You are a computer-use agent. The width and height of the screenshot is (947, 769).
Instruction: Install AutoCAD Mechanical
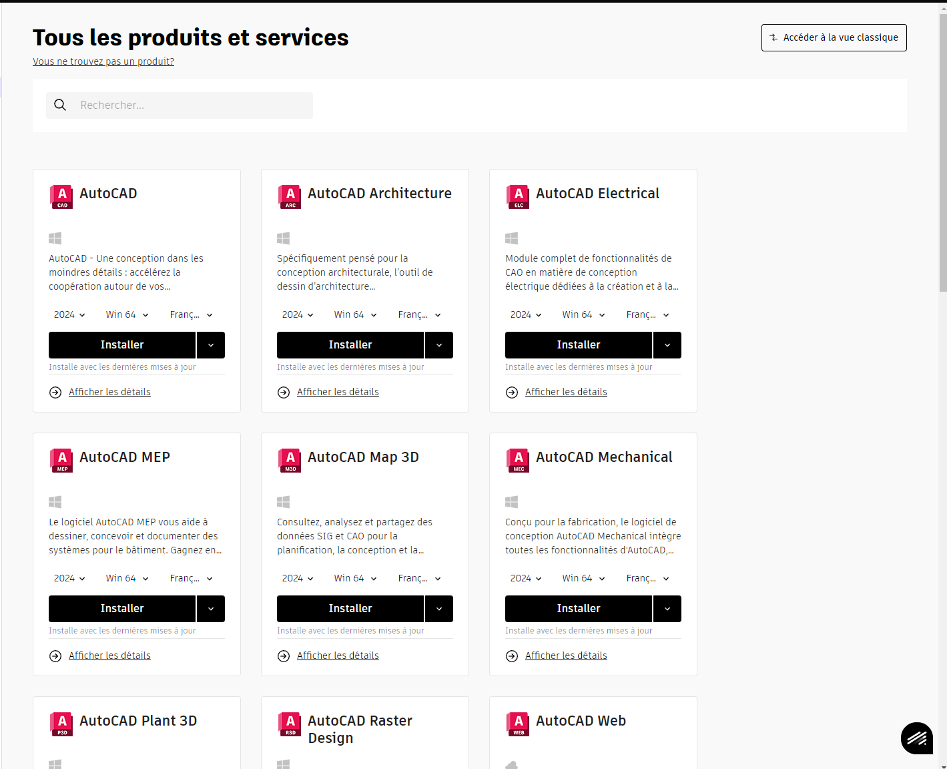click(x=579, y=609)
